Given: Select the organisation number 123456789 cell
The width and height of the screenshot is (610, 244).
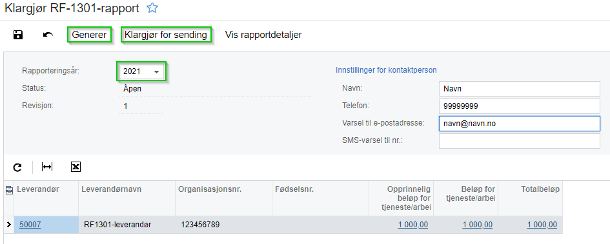Looking at the screenshot, I should [x=224, y=224].
